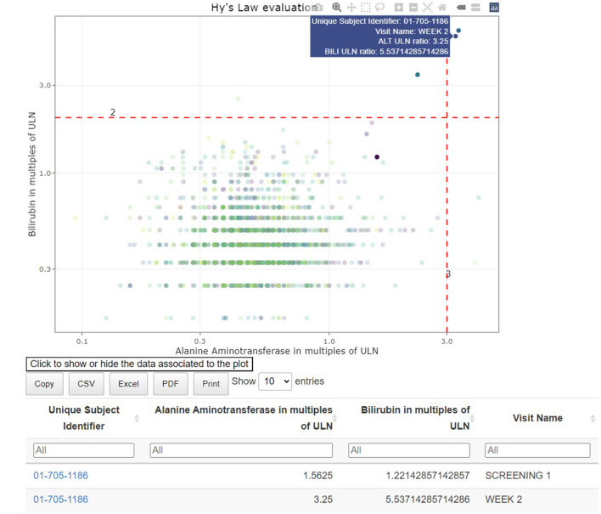Activate the Zoom magnifier tool
The height and width of the screenshot is (514, 601).
click(x=336, y=8)
